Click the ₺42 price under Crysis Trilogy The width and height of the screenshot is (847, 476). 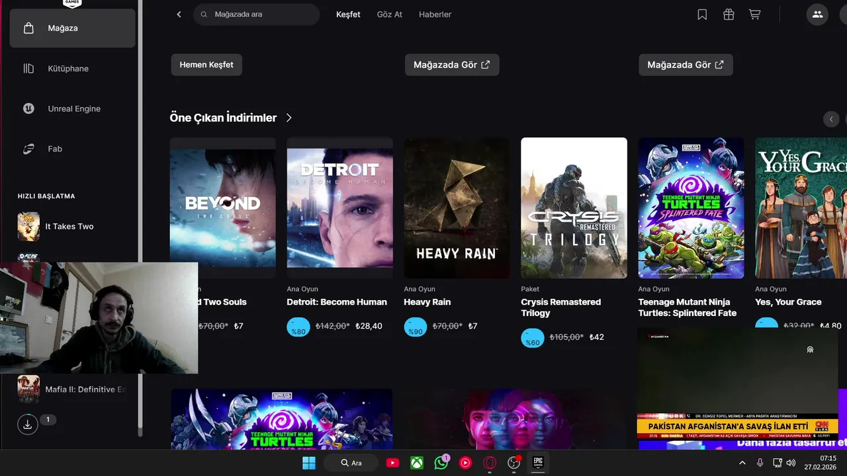click(x=597, y=337)
